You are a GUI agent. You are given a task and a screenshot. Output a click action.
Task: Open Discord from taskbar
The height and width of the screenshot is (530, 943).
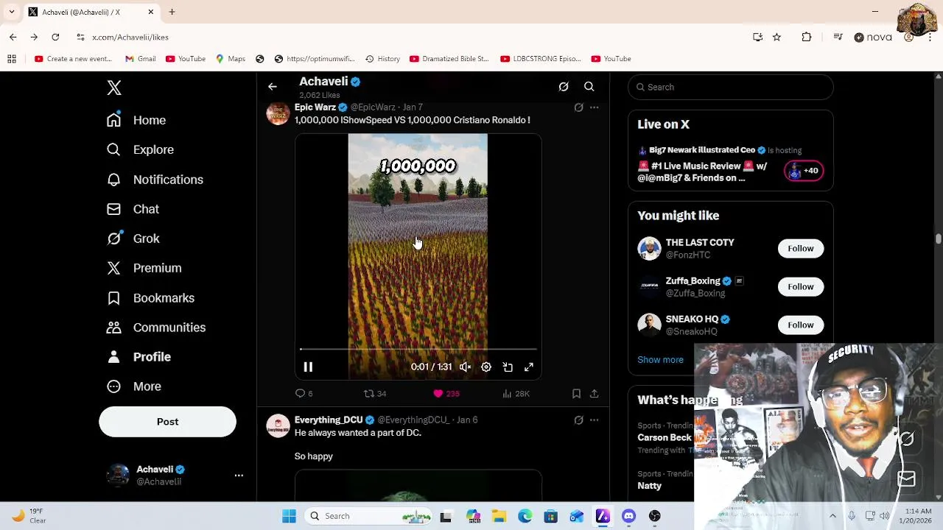(628, 516)
